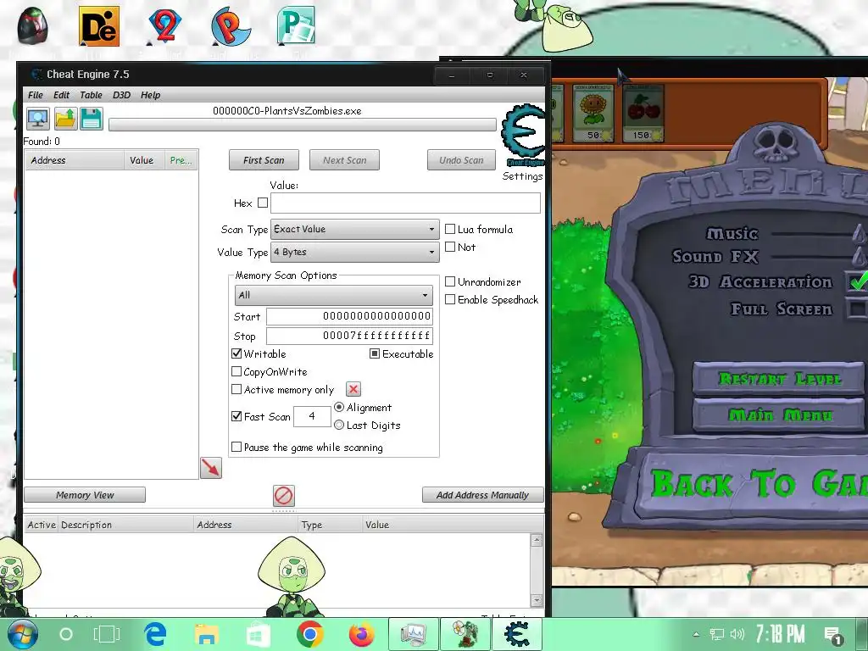This screenshot has height=651, width=868.
Task: Open Microsoft Publisher desktop shortcut
Action: coord(296,25)
